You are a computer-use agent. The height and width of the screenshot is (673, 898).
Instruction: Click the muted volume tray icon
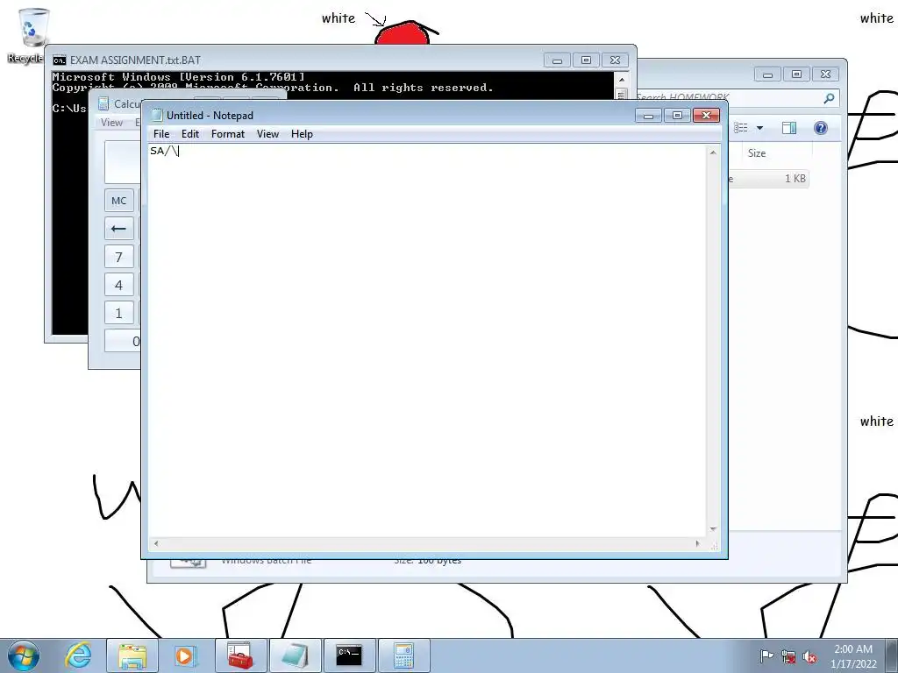click(809, 656)
